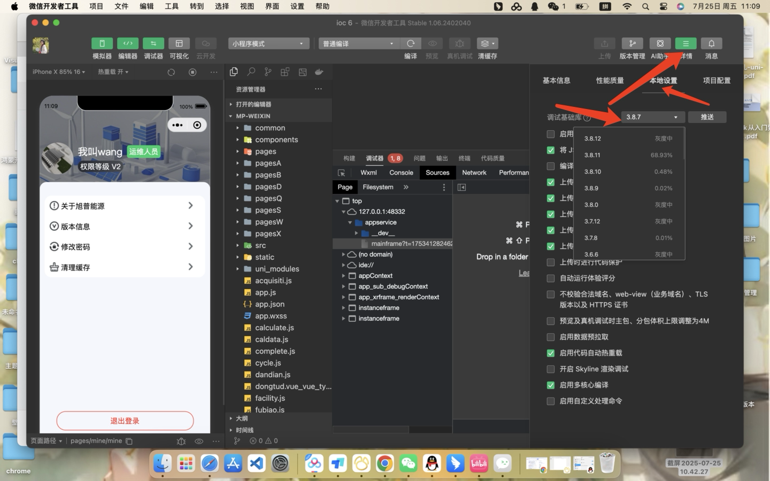This screenshot has height=481, width=770.
Task: Refresh the simulator using reload icon
Action: pos(171,72)
